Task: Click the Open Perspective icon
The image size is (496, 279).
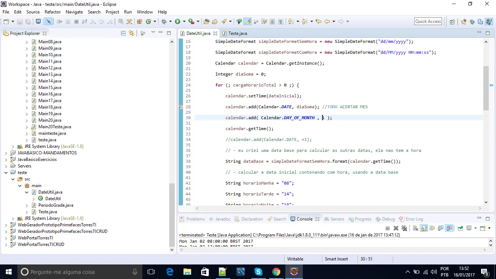Action: pyautogui.click(x=452, y=22)
